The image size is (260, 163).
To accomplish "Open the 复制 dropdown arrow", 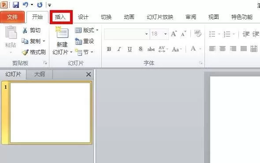I will [44, 41].
